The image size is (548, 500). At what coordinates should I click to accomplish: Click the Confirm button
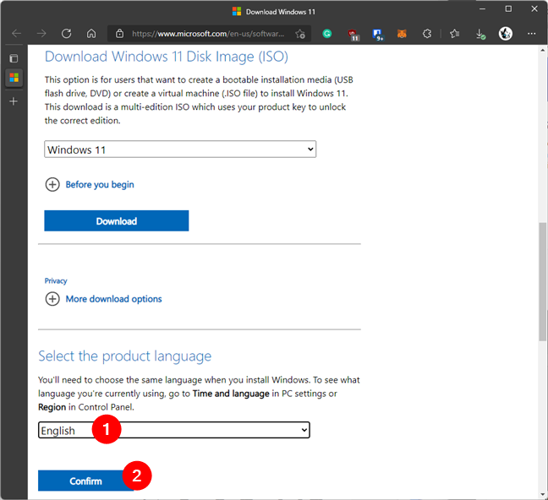coord(85,481)
